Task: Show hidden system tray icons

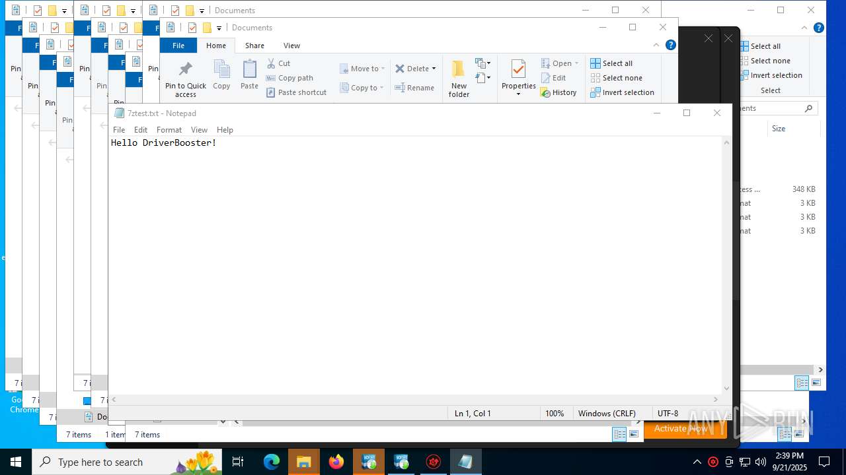Action: (x=697, y=462)
